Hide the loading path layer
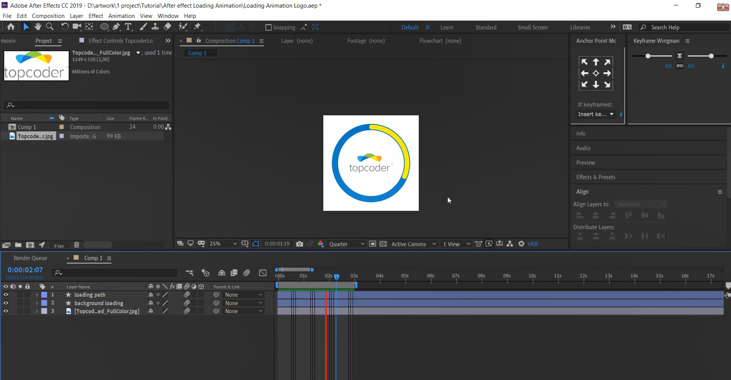Screen dimensions: 731x380 6,294
